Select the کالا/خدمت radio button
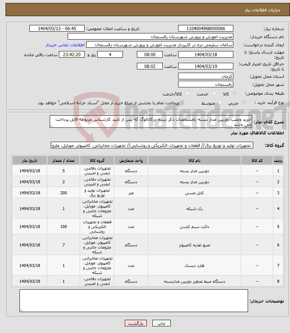The image size is (290, 333). (187, 93)
